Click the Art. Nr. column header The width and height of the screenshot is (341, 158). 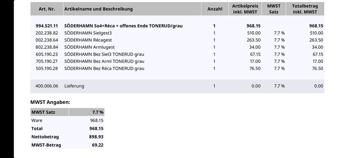pyautogui.click(x=47, y=9)
